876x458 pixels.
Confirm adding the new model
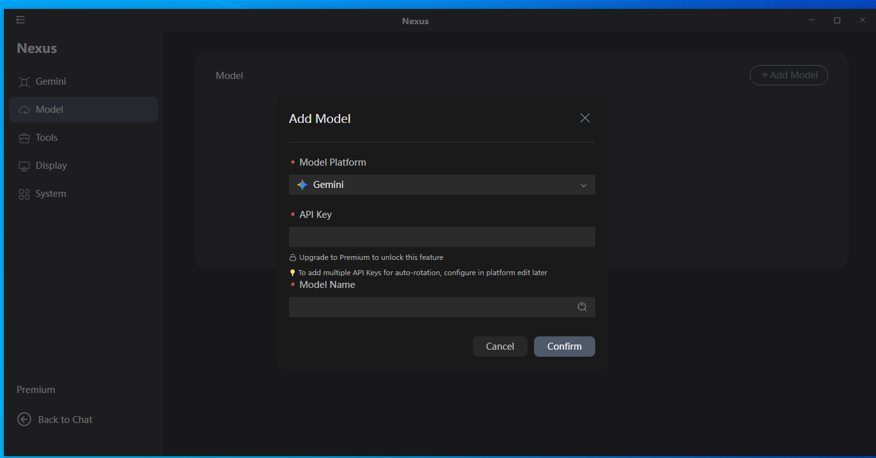[x=564, y=346]
